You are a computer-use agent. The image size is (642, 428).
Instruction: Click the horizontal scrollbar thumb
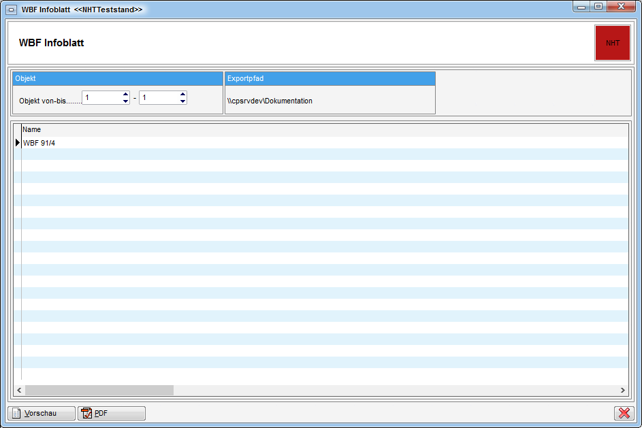tap(99, 390)
